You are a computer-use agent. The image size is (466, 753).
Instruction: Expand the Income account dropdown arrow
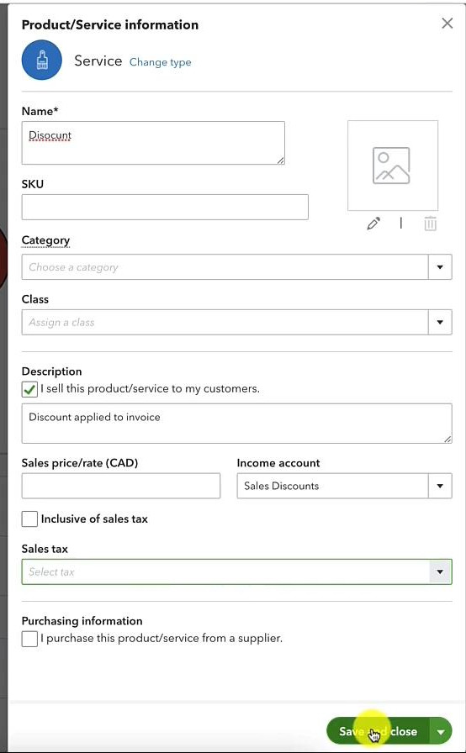[440, 486]
